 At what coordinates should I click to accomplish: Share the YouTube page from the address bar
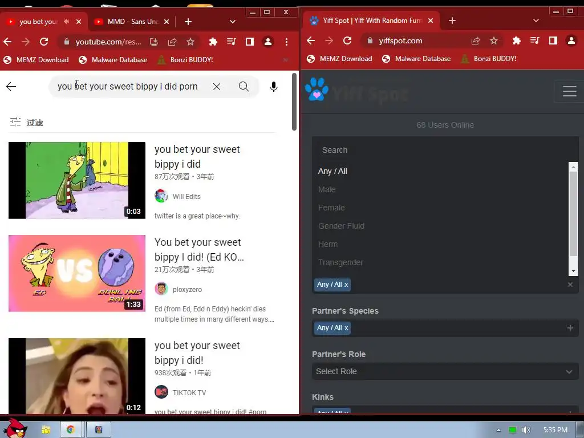(x=172, y=42)
